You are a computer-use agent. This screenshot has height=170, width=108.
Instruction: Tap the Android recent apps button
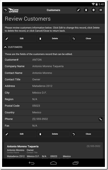tap(76, 163)
